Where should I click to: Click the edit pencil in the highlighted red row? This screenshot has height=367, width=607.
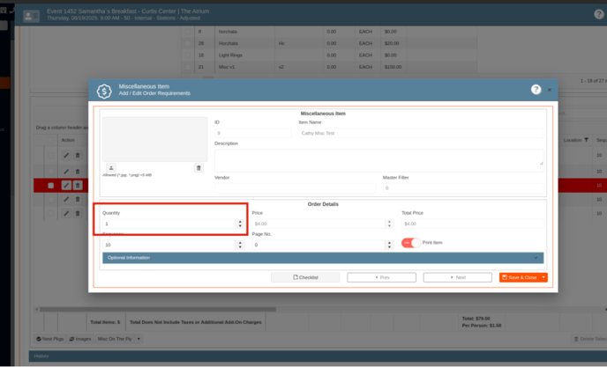pyautogui.click(x=66, y=186)
